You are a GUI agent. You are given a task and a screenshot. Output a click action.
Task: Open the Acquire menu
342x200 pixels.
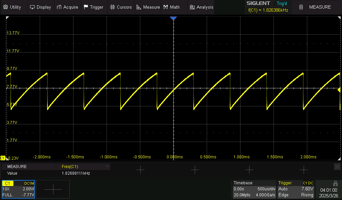pyautogui.click(x=67, y=7)
